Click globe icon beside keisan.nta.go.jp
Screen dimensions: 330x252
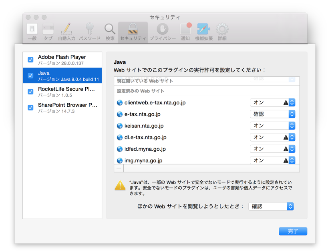(x=120, y=126)
